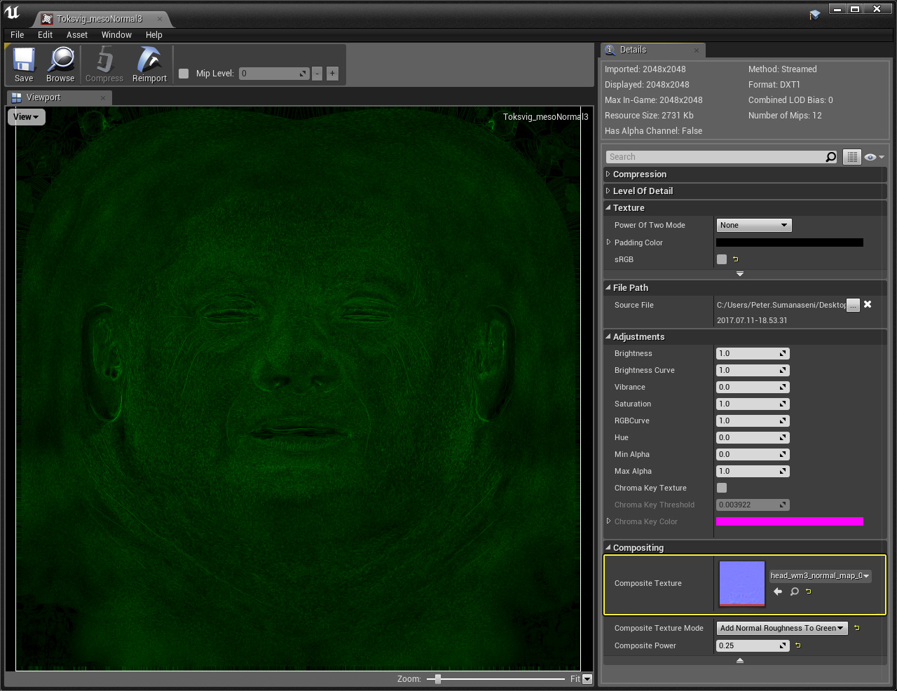Use selected asset arrow for Composite Texture
Image resolution: width=897 pixels, height=691 pixels.
click(x=778, y=591)
